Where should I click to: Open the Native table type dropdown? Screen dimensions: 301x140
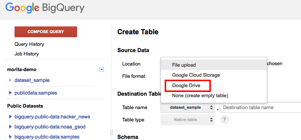(x=188, y=120)
